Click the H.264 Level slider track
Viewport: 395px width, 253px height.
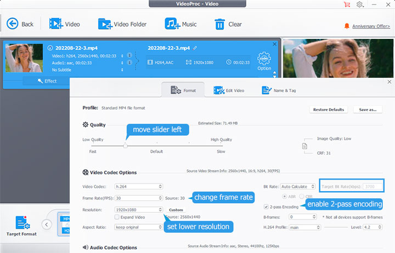pos(336,227)
